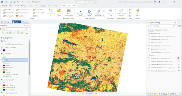Click the New Link Chart icon
This screenshot has height=96, width=182.
tap(111, 11)
